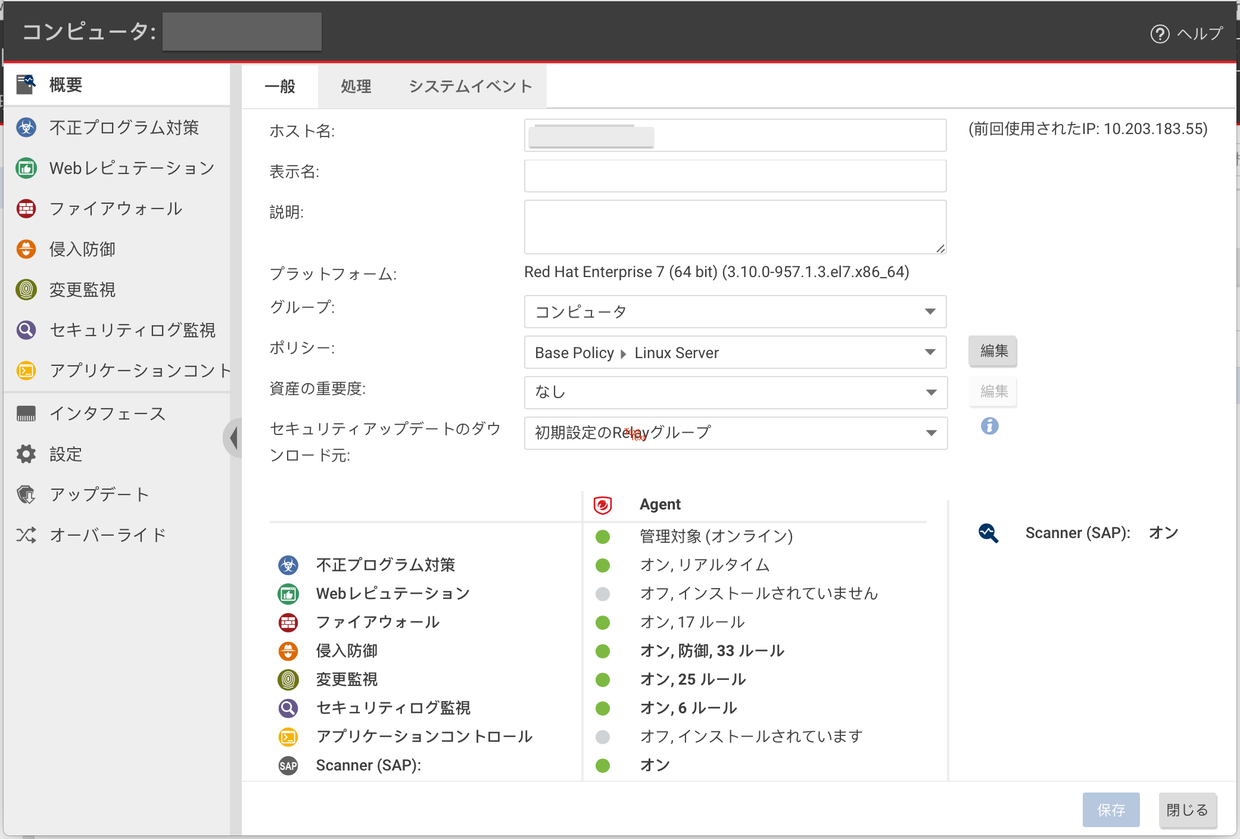Click the blue info icon beside Relay group

point(989,426)
